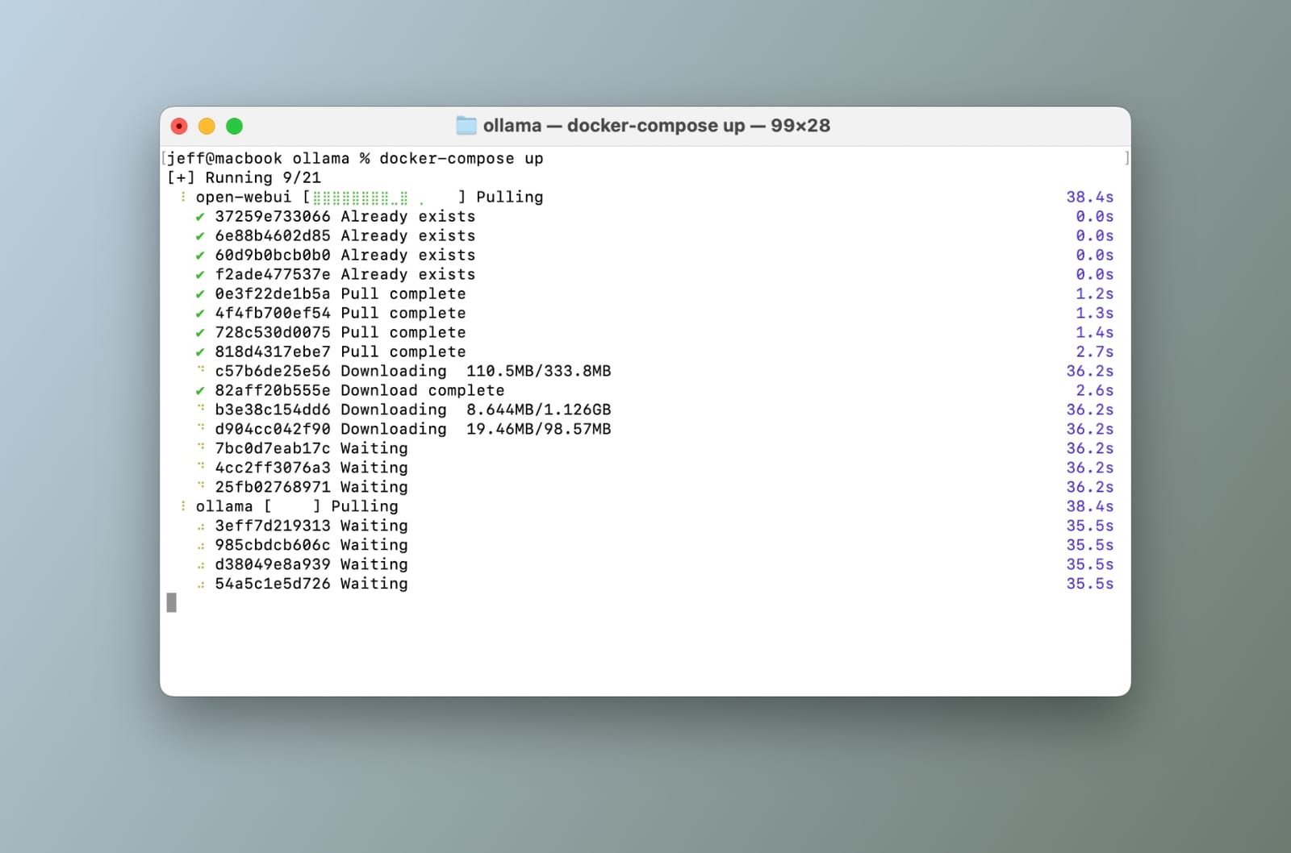Click the 38.4s timer on the ollama row
This screenshot has height=853, width=1291.
[1089, 506]
